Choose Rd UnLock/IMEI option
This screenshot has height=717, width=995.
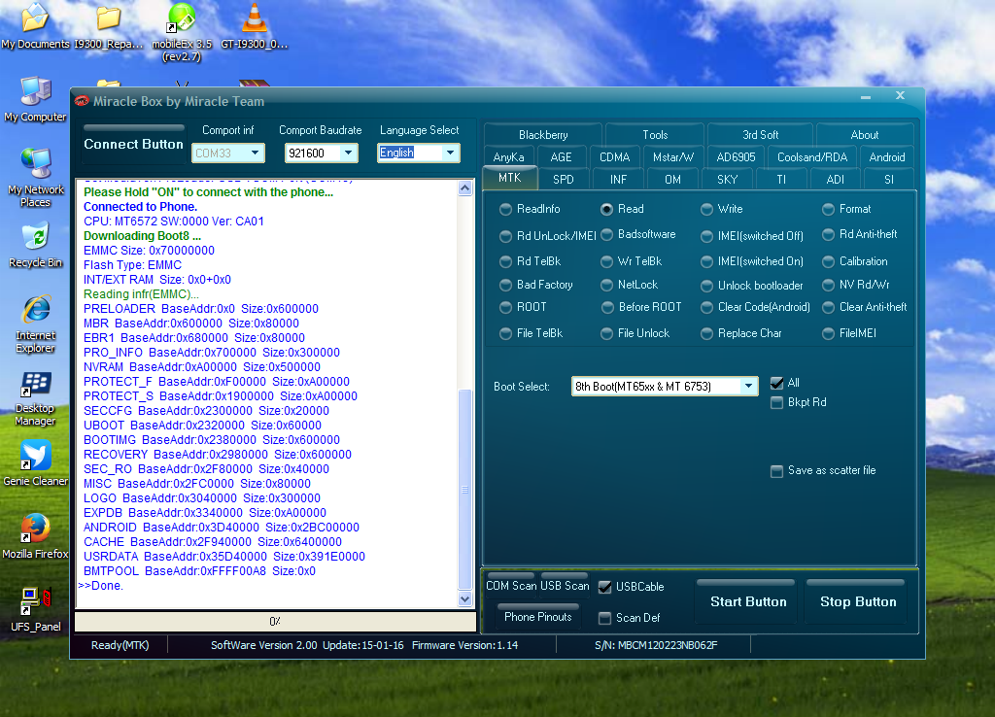tap(548, 236)
